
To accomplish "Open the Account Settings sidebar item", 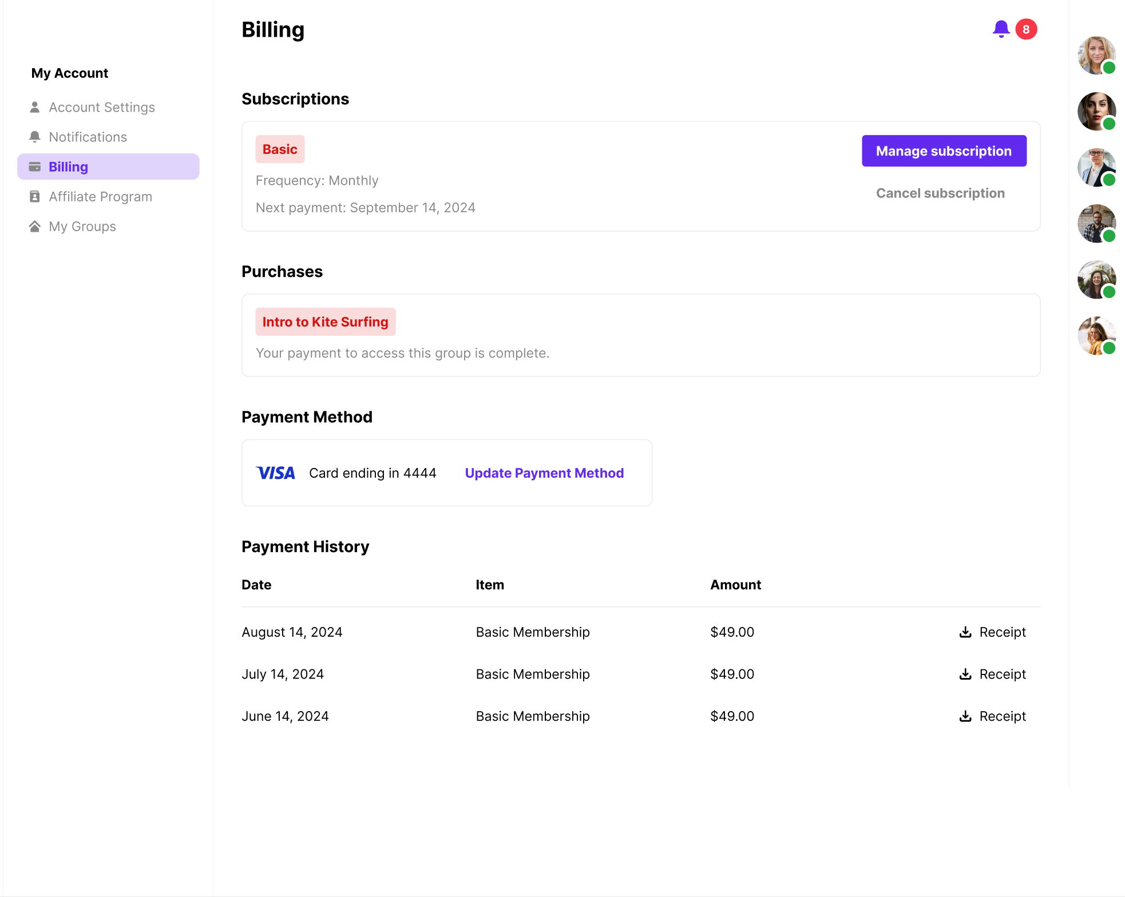I will point(102,108).
